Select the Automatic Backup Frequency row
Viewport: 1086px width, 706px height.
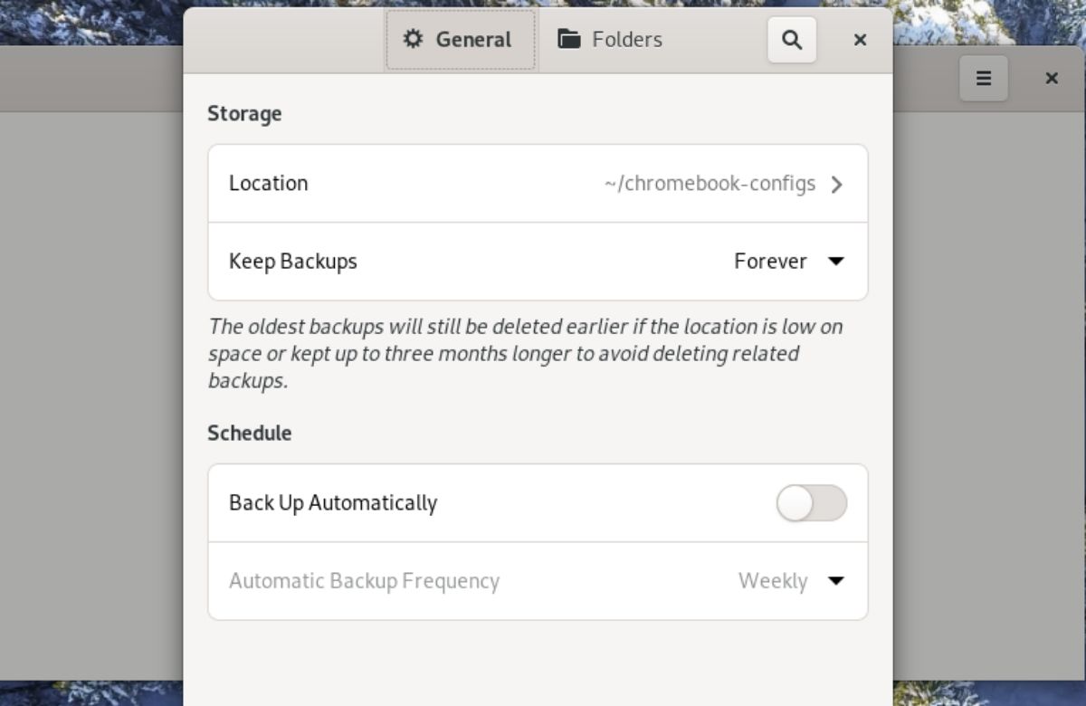click(538, 582)
